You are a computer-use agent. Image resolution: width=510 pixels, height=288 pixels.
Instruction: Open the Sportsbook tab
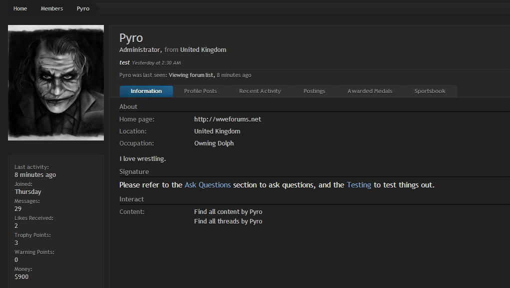[x=430, y=91]
